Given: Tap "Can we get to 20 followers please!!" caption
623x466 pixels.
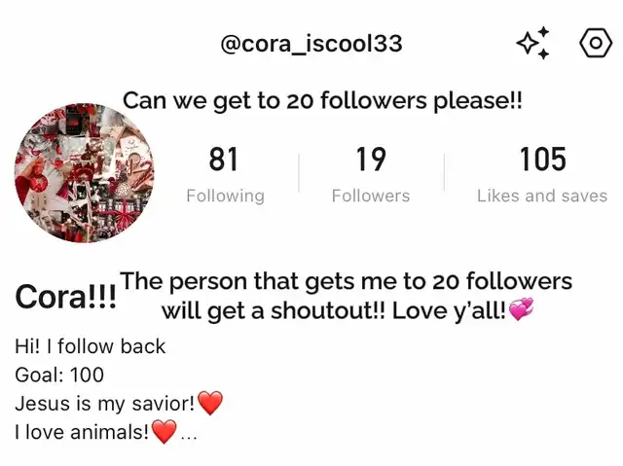Looking at the screenshot, I should (x=322, y=101).
